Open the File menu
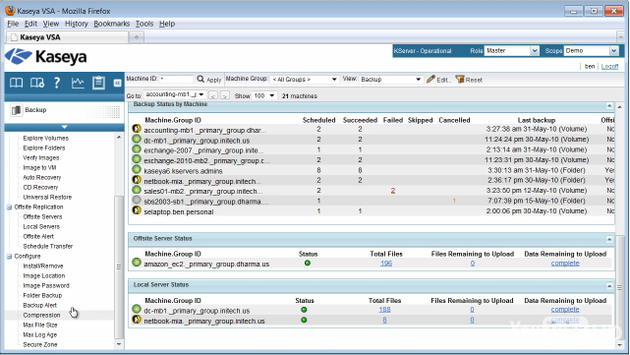The height and width of the screenshot is (355, 630). tap(13, 24)
